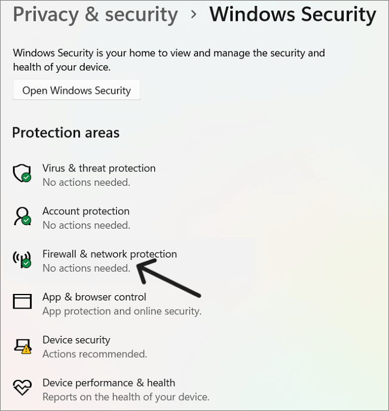Click the Windows Security page title

(292, 15)
